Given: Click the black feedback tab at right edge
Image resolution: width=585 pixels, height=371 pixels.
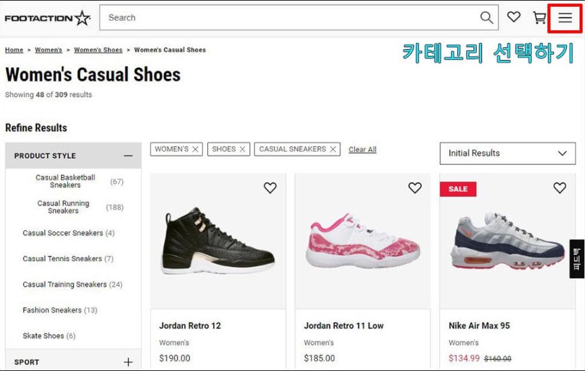Looking at the screenshot, I should click(x=577, y=259).
